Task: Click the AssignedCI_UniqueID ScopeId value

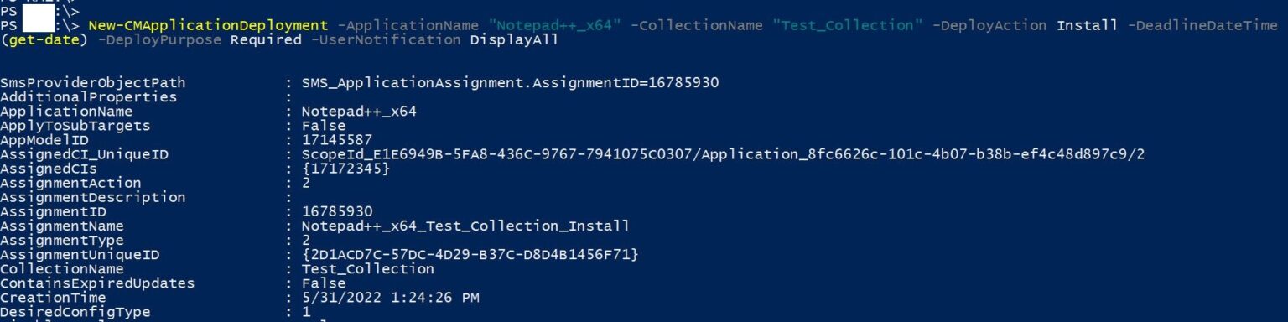Action: [723, 154]
